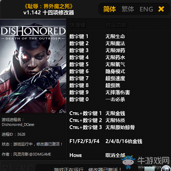The image size is (171, 171).
Task: Select 无限金钱 option
Action: (x=115, y=113)
